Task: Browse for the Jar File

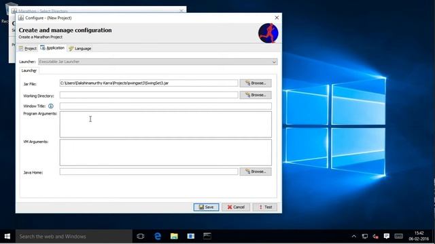Action: click(256, 83)
